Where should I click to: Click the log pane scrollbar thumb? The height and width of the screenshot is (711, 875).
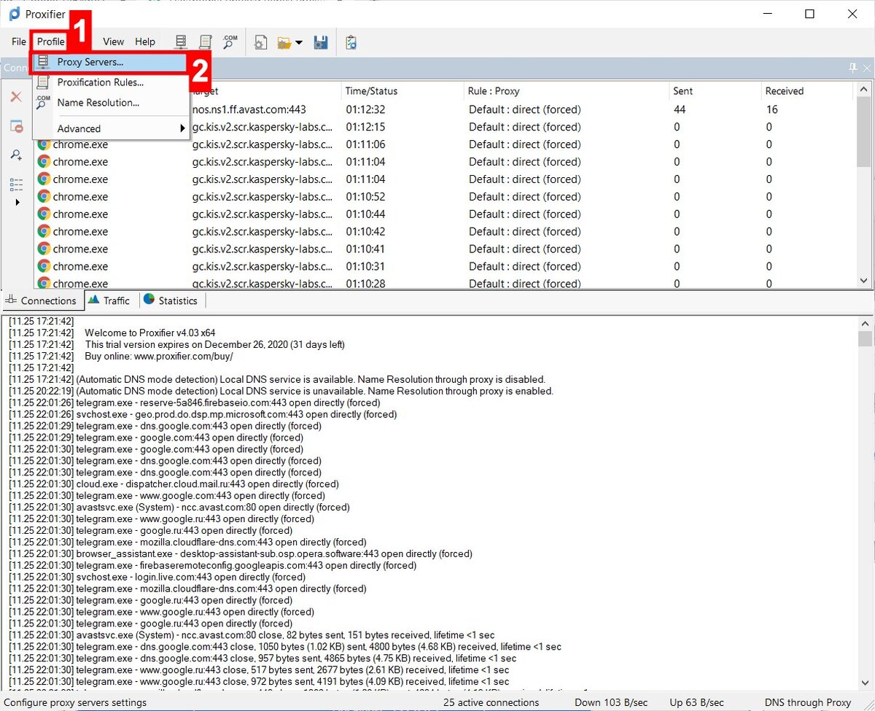tap(865, 338)
